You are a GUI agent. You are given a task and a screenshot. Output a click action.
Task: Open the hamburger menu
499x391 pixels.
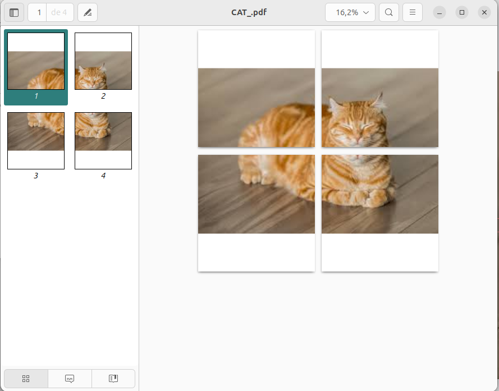pos(413,12)
